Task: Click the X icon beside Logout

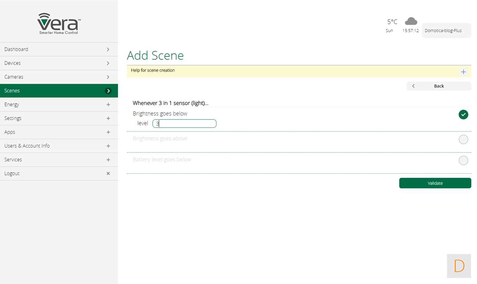Action: point(108,173)
